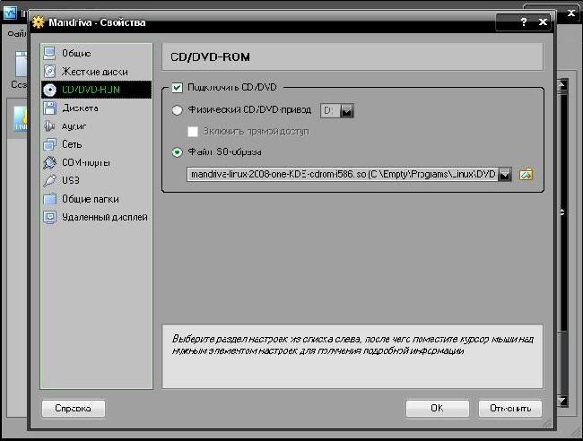The width and height of the screenshot is (583, 441).
Task: Click scrollbar up arrow in background window
Action: pos(561,85)
